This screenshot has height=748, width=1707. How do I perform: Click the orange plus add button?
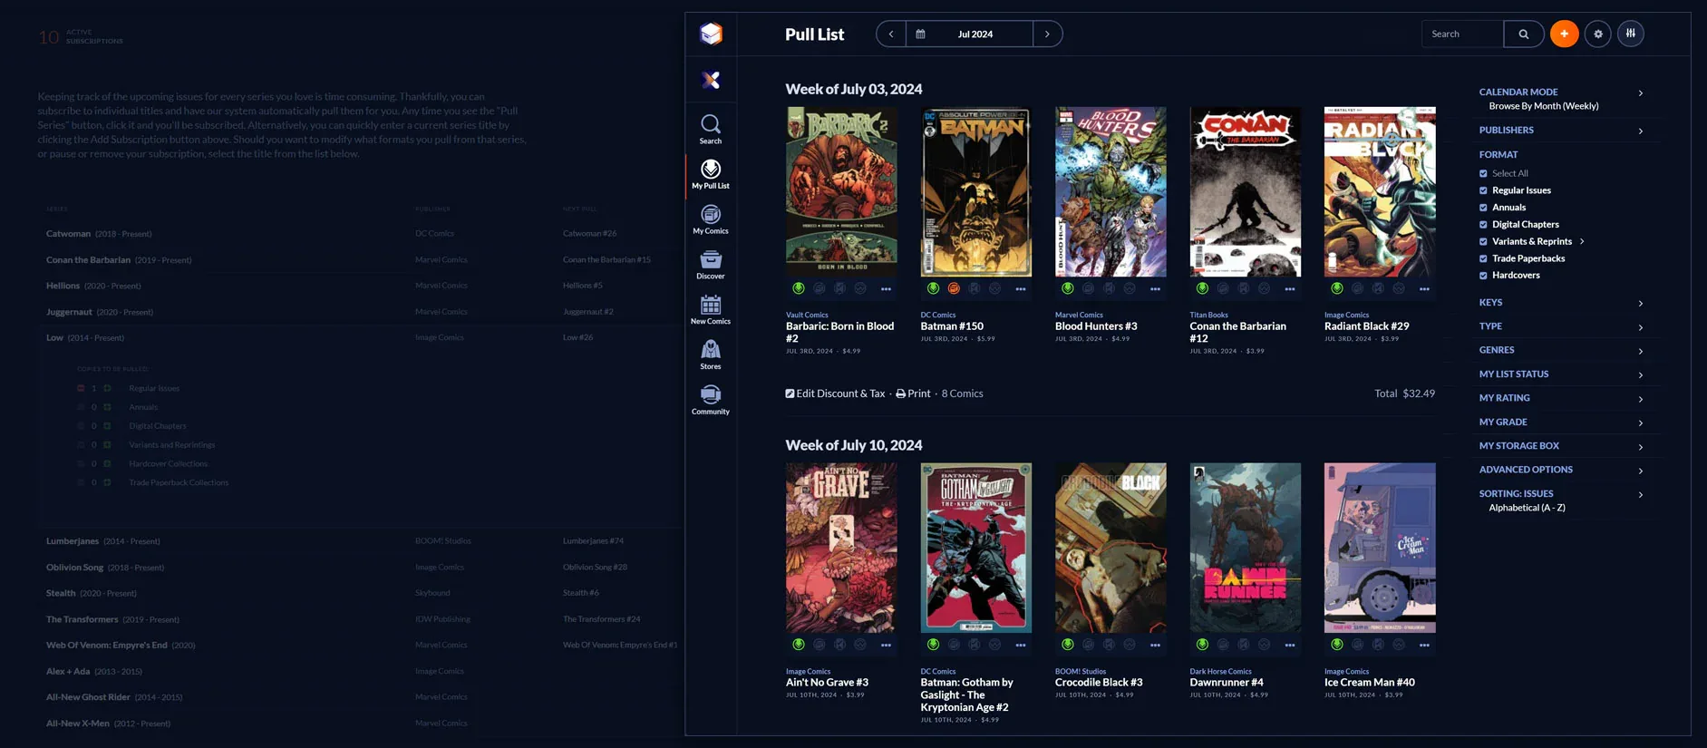point(1564,34)
